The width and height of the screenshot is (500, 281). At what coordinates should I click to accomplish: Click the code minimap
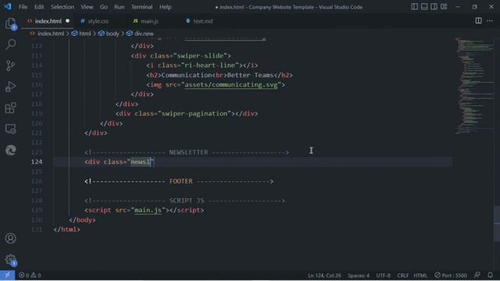click(473, 86)
